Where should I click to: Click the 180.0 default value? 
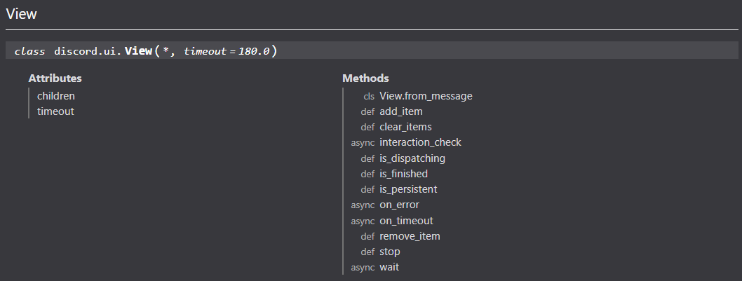click(254, 51)
